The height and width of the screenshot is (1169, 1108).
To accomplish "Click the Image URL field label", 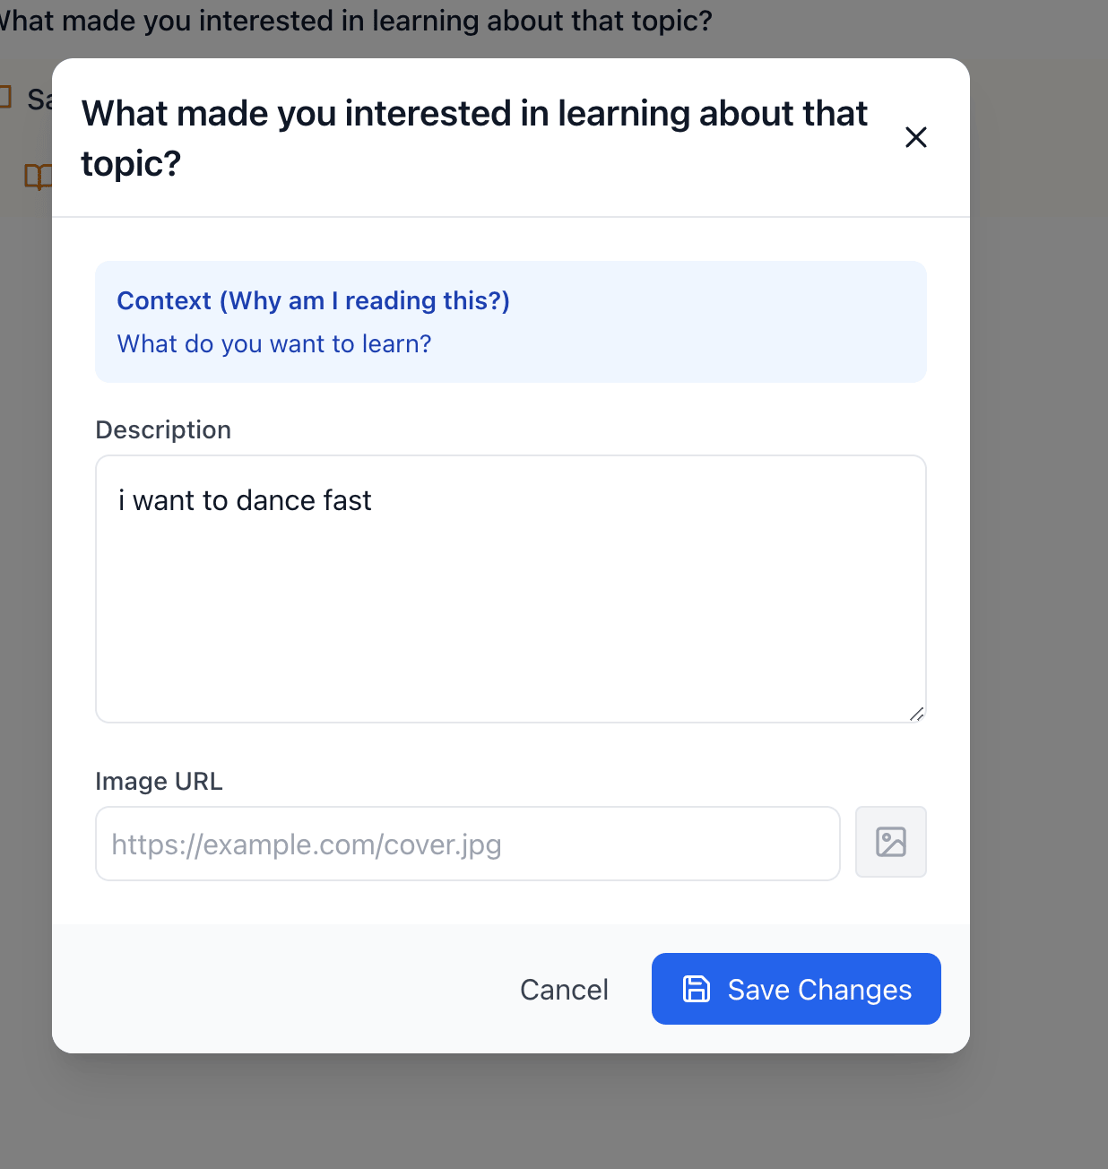I will click(x=159, y=782).
